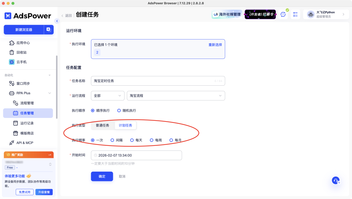Open the list icon in the top bar
The width and height of the screenshot is (352, 199).
(x=296, y=14)
